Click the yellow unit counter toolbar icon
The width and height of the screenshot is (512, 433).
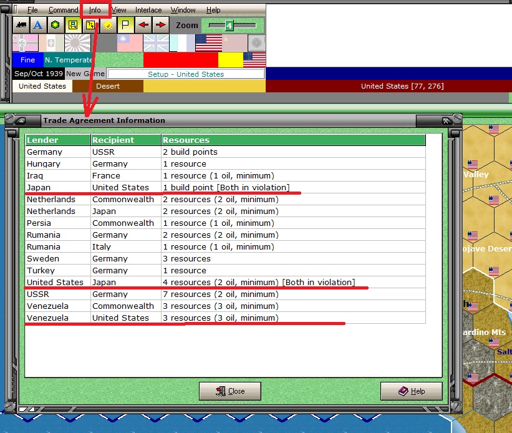[x=73, y=25]
